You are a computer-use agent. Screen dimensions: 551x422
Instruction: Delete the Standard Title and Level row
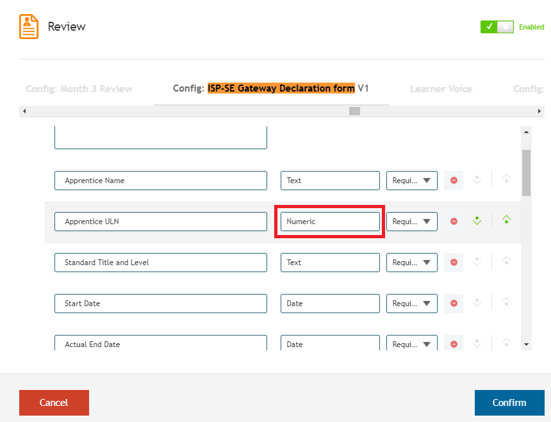(454, 263)
